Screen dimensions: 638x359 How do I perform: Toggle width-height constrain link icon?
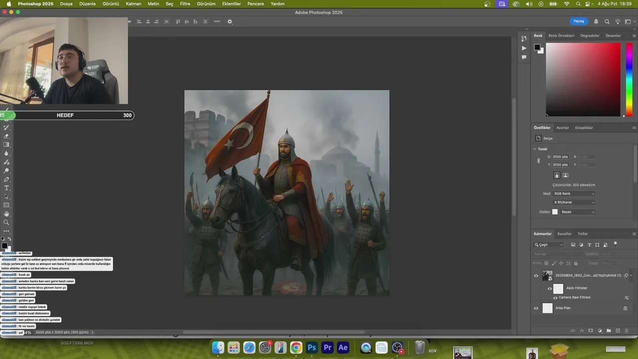[538, 161]
